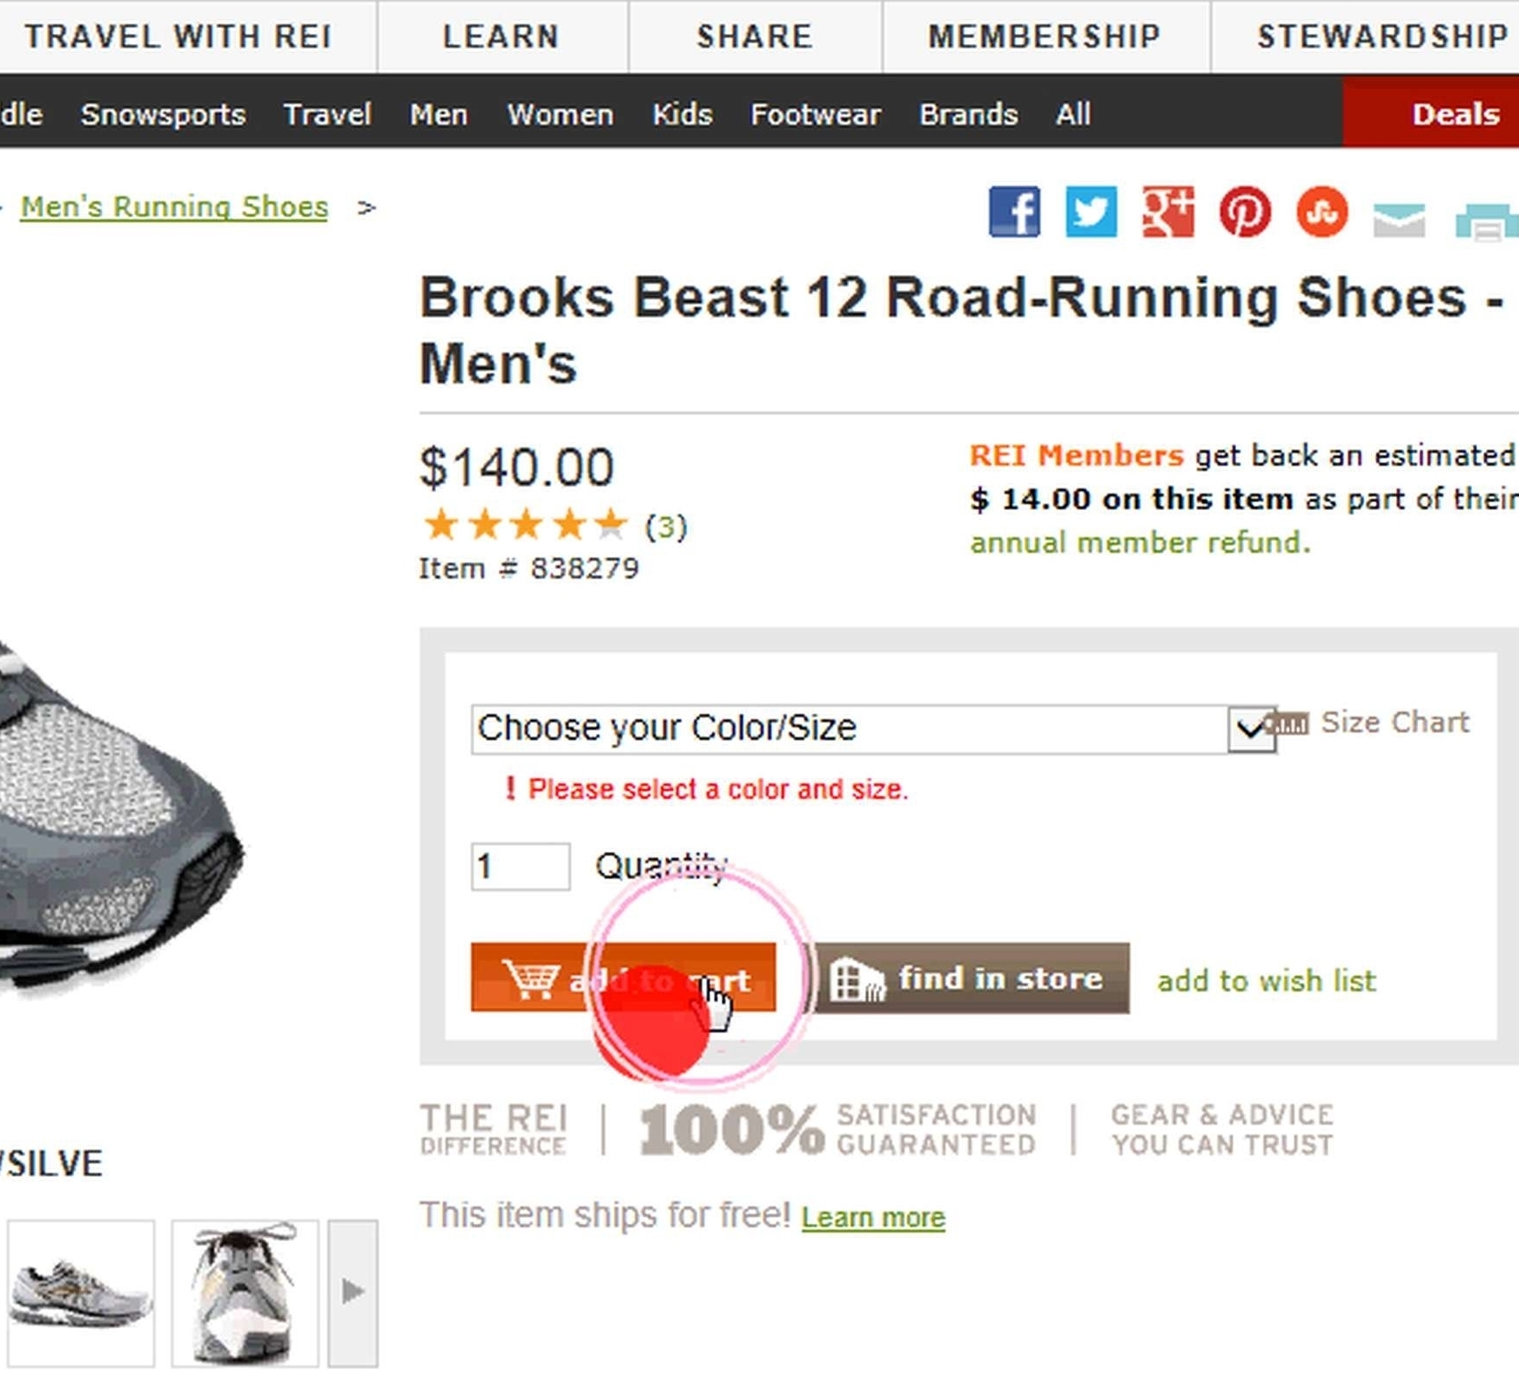
Task: Print this product page
Action: (1485, 220)
